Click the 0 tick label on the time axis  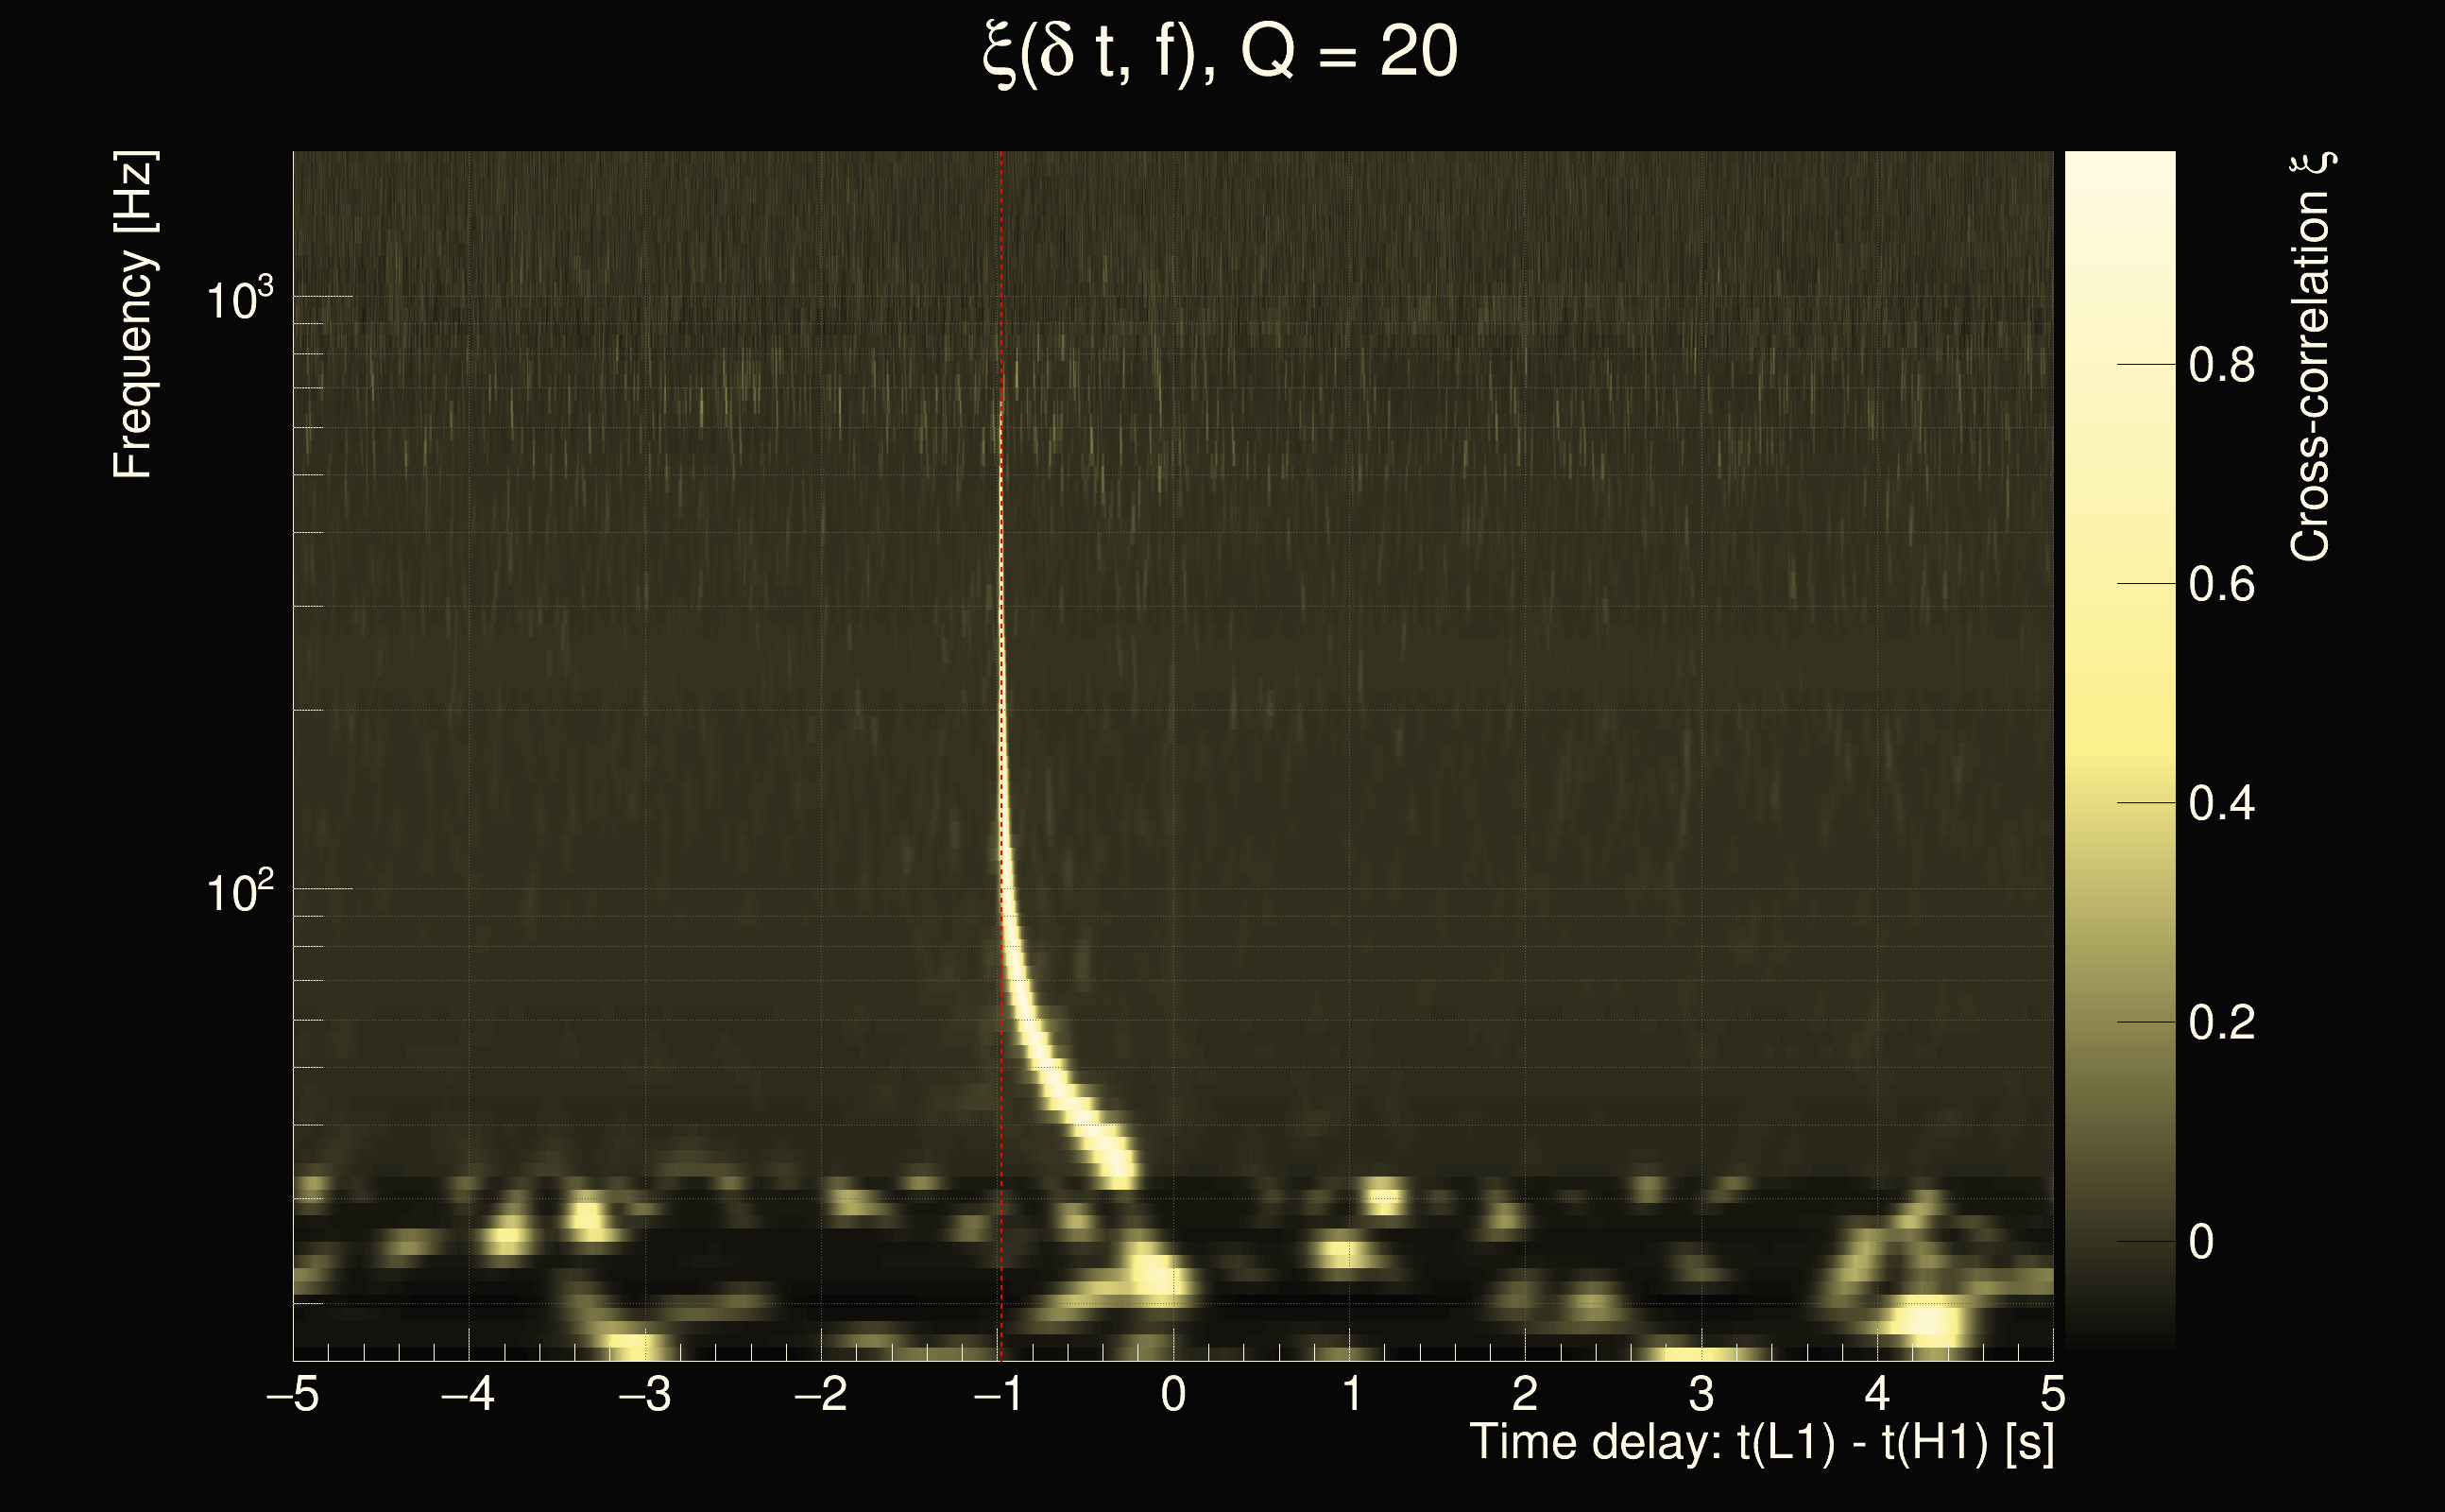click(1173, 1394)
